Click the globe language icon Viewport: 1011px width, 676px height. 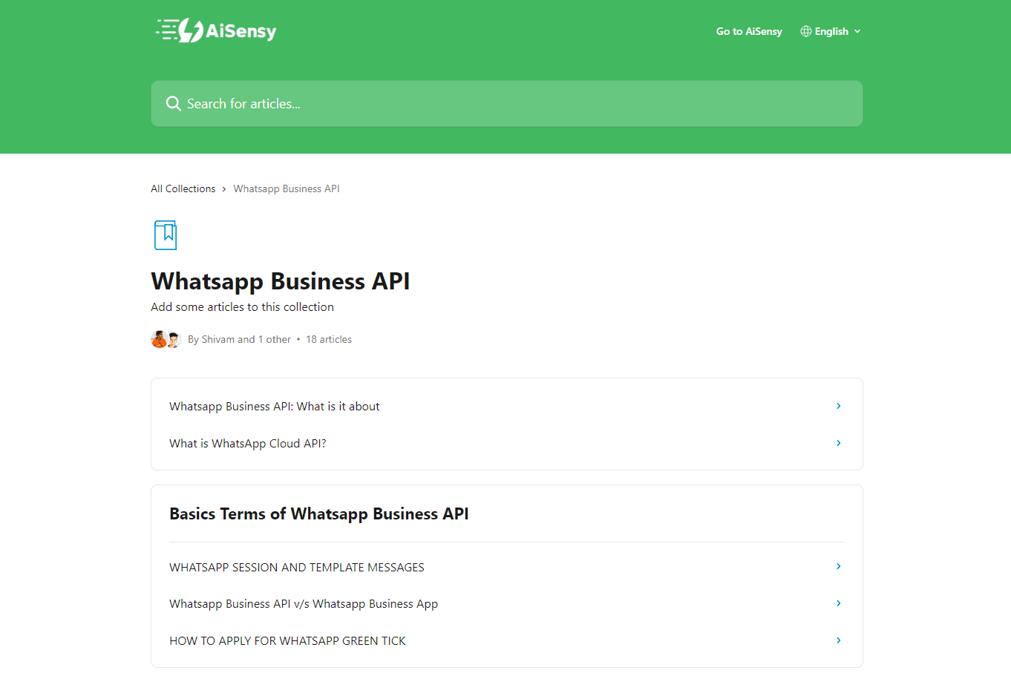pyautogui.click(x=805, y=30)
